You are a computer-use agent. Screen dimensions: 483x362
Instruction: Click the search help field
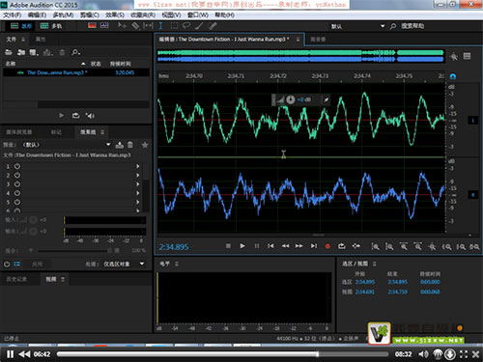point(412,26)
